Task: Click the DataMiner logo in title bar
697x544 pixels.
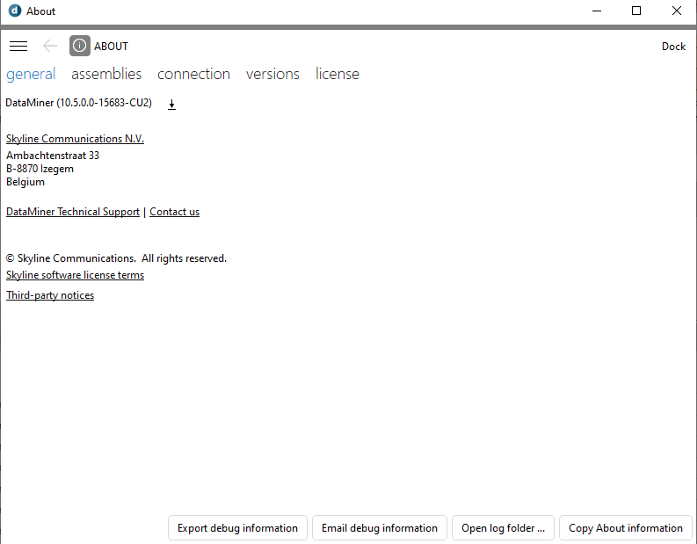Action: tap(15, 11)
